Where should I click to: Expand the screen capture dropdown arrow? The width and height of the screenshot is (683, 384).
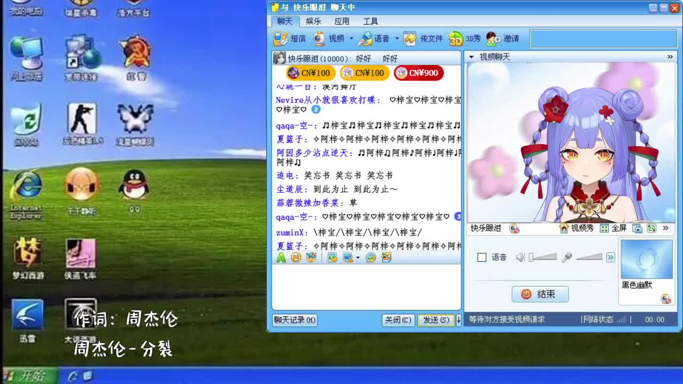coord(358,258)
